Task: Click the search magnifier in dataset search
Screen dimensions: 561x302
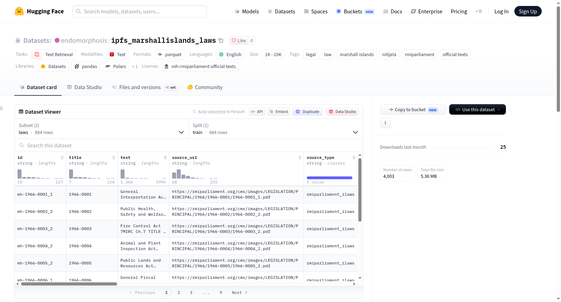Action: (x=22, y=145)
